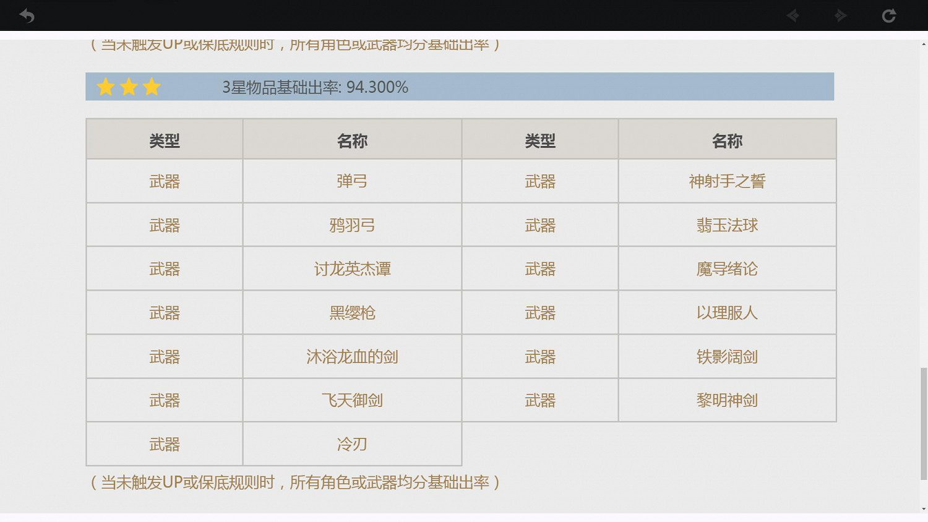The height and width of the screenshot is (522, 928).
Task: Click the back navigation arrow in the toolbar
Action: click(x=27, y=15)
